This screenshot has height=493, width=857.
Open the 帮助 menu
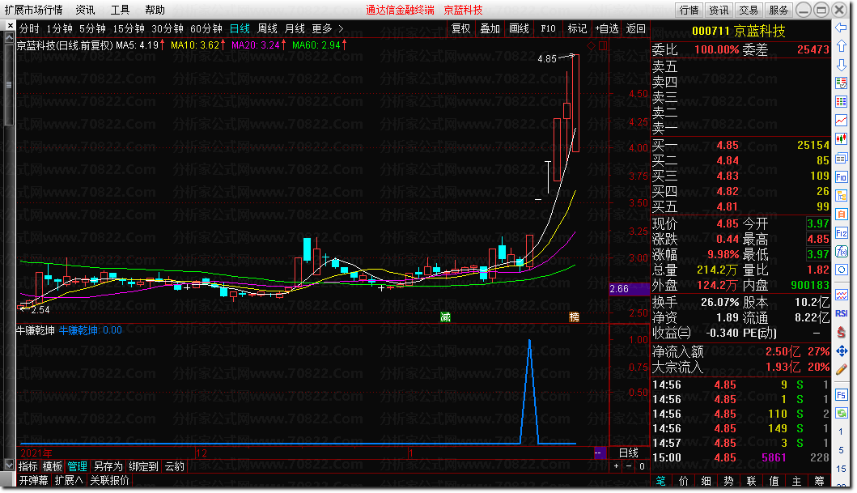pyautogui.click(x=155, y=10)
